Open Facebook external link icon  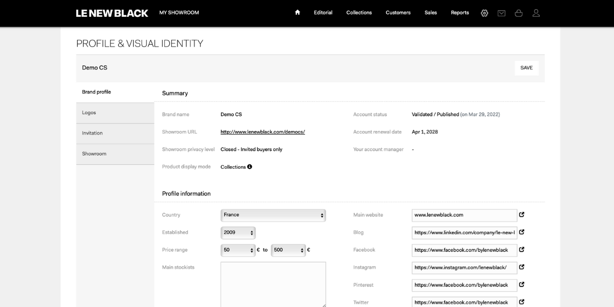pos(521,250)
